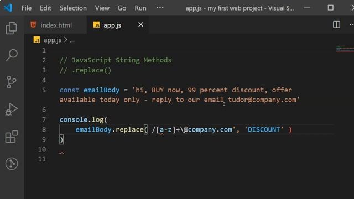Open Run and Debug view icon
Viewport: 354px width, 199px height.
(11, 109)
